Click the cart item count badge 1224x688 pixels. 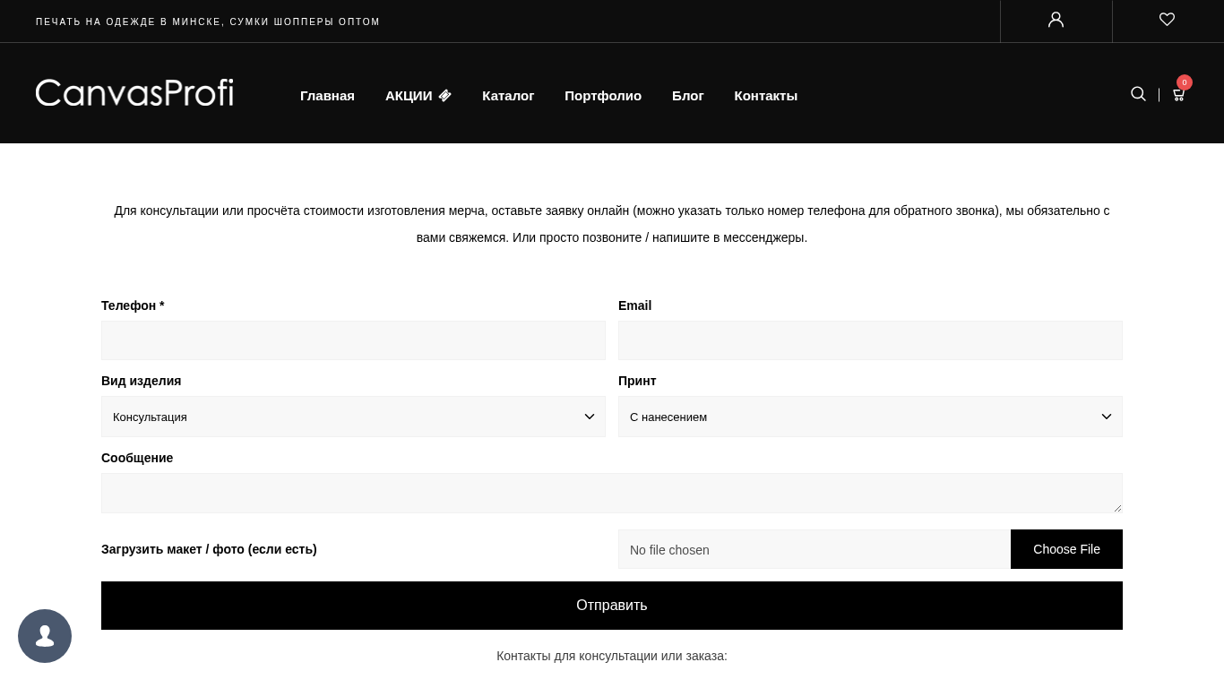click(1185, 82)
